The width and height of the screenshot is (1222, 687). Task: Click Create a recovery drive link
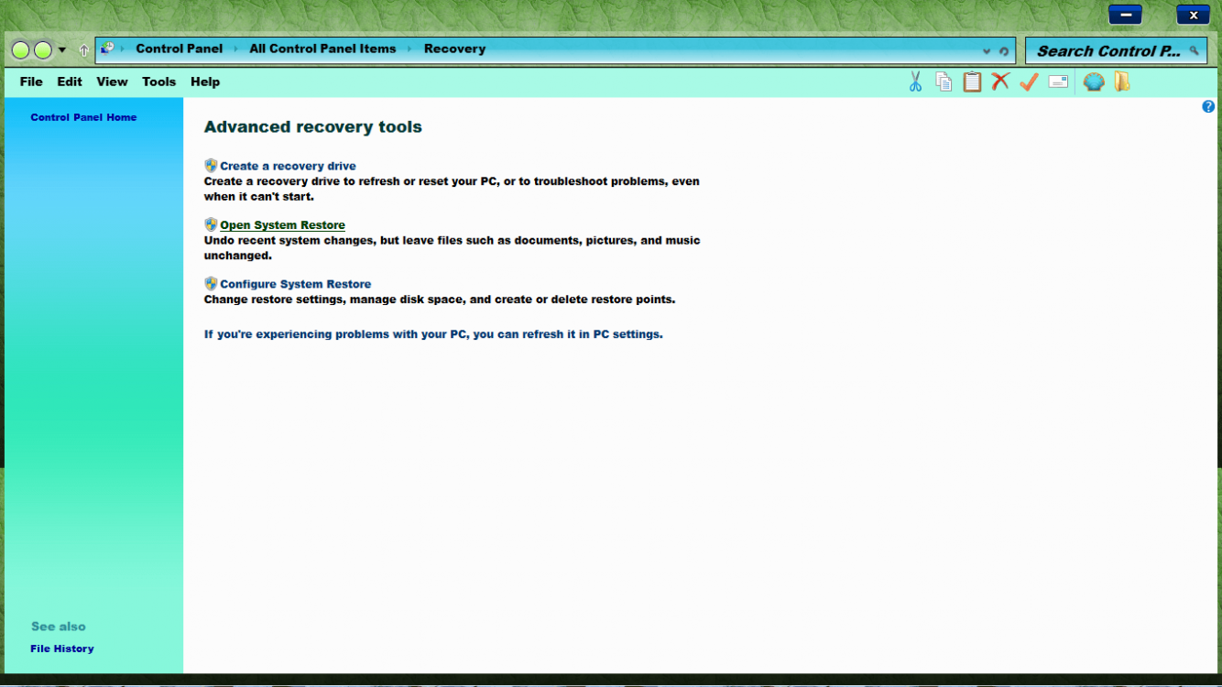pyautogui.click(x=288, y=166)
